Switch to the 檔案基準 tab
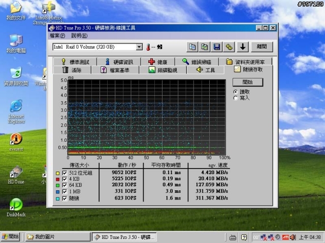This screenshot has height=243, width=325. pos(115,70)
